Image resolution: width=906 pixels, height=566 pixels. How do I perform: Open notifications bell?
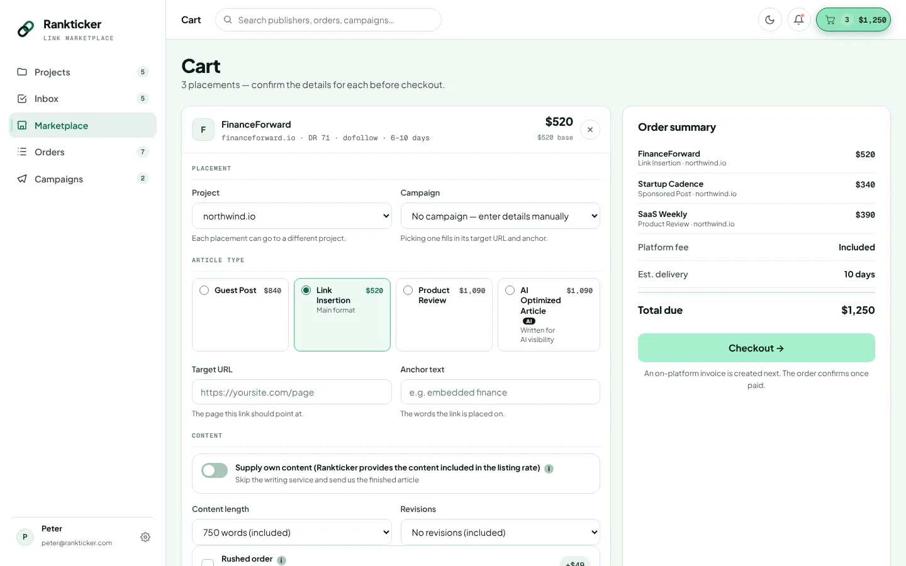(x=798, y=19)
